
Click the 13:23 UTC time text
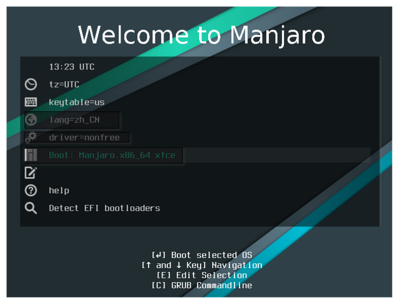[71, 67]
